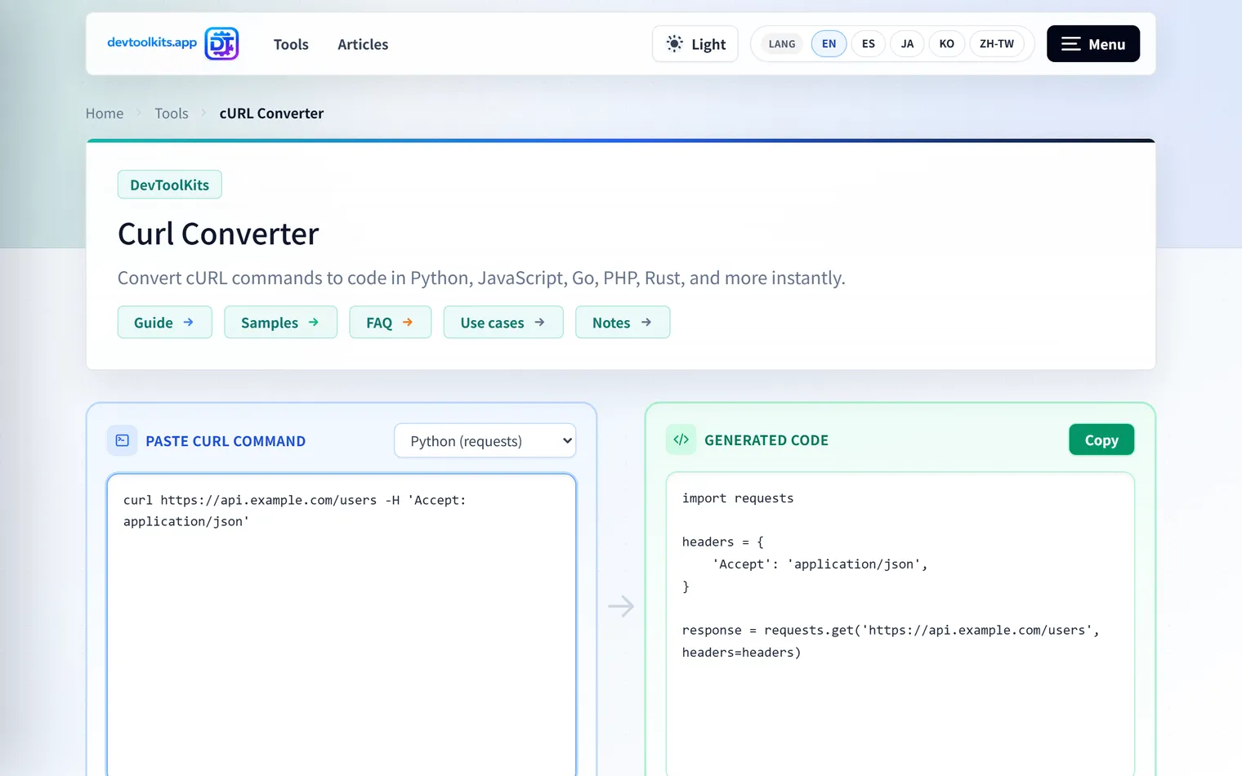Toggle the Light theme switch
Viewport: 1242px width, 776px height.
pyautogui.click(x=695, y=44)
